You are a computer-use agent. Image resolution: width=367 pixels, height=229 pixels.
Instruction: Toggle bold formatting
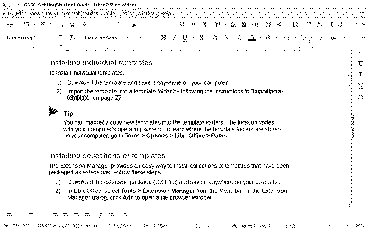(x=163, y=38)
